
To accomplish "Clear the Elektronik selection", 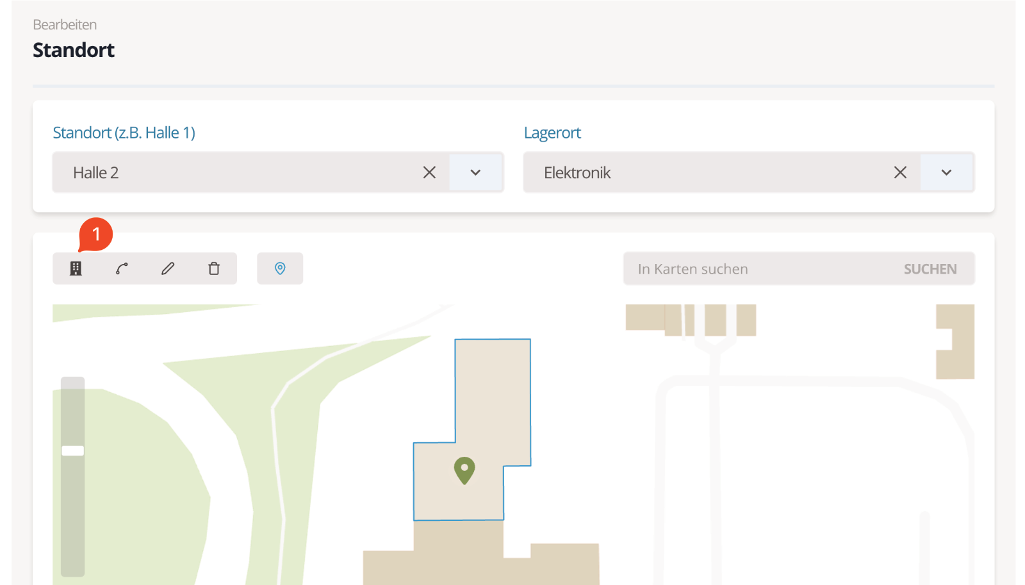I will (900, 172).
